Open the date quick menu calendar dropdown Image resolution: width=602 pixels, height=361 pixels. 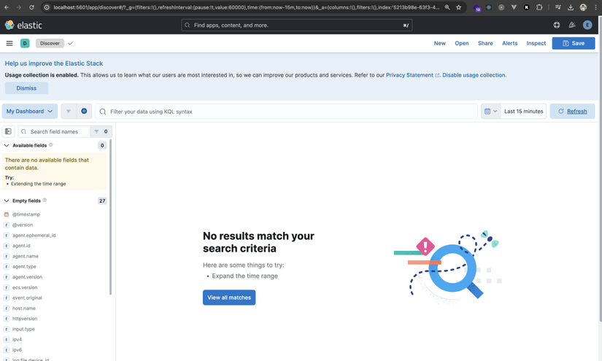tap(490, 112)
